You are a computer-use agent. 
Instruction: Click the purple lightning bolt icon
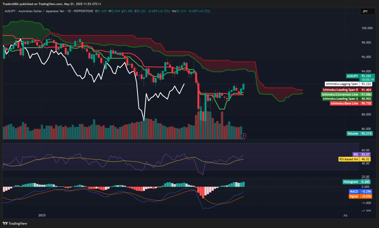(243, 136)
